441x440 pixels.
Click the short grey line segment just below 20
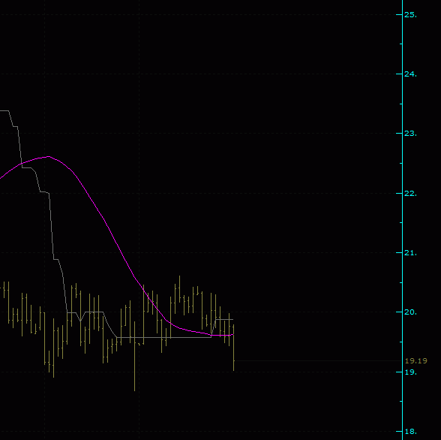point(224,319)
